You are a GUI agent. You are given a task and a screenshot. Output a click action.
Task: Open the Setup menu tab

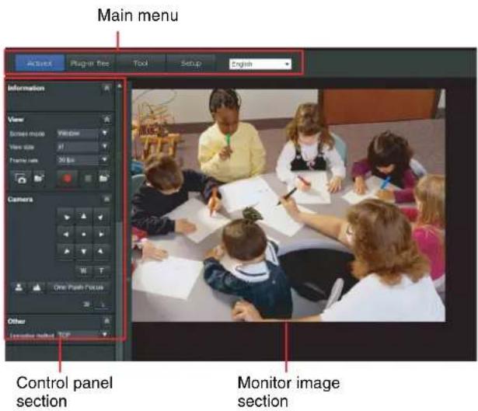(x=191, y=63)
